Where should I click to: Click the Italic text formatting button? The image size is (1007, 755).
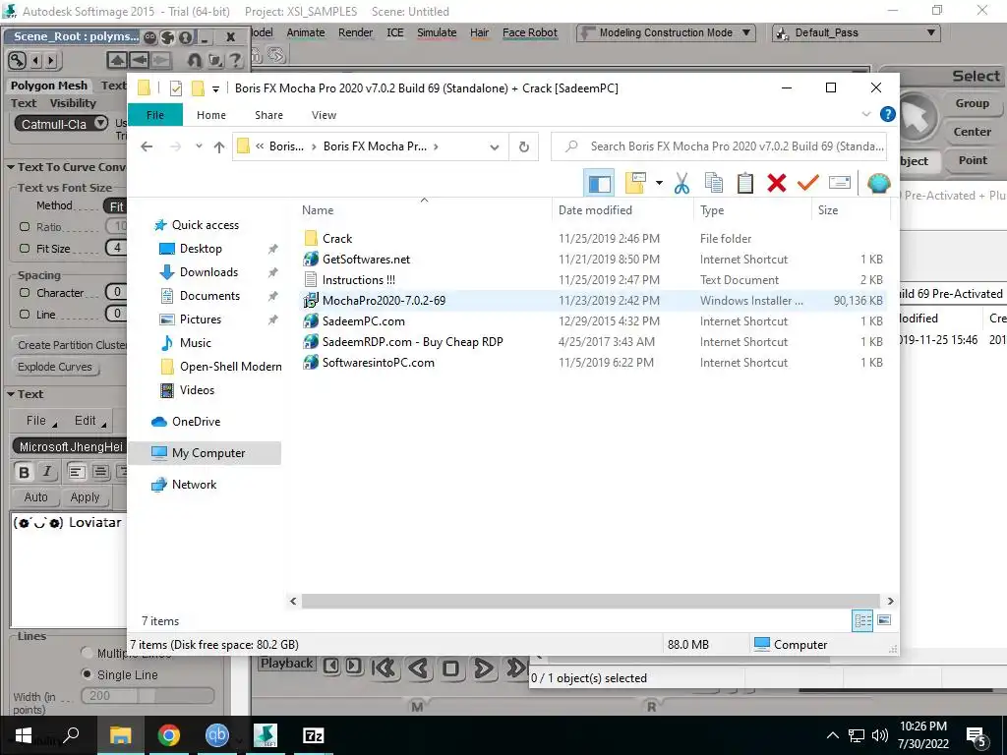point(47,472)
